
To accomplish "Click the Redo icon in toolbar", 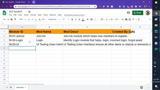I will pyautogui.click(x=8, y=19).
